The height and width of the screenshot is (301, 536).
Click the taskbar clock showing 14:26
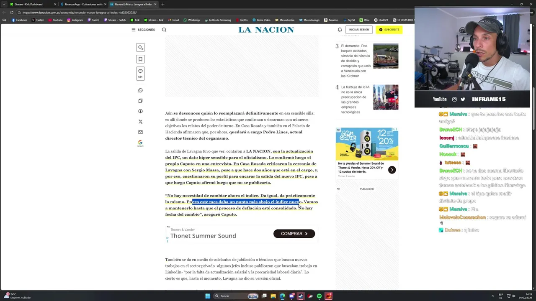coord(525,296)
